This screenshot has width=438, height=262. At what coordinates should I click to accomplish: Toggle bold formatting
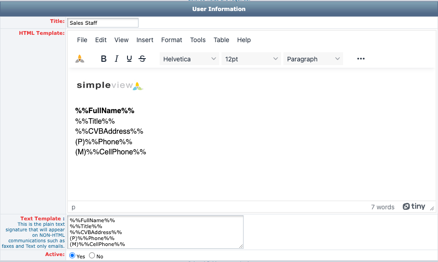pos(104,59)
